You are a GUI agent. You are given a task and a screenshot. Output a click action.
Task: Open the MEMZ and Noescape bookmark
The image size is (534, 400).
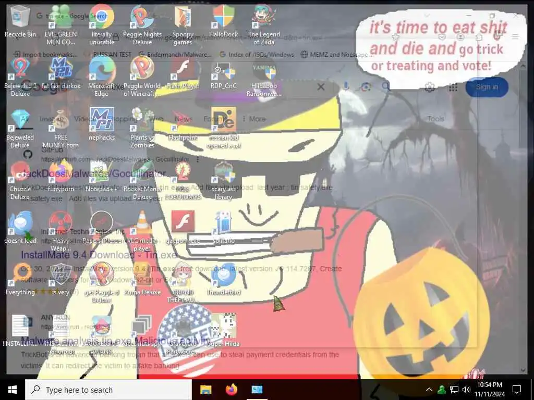coord(337,54)
